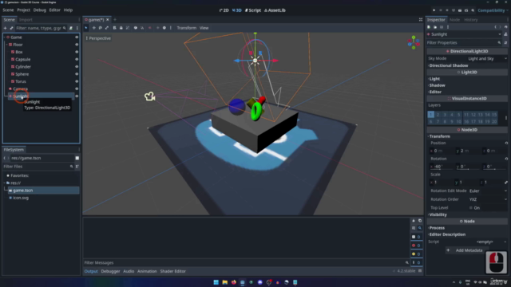Open the Transform menu in viewport toolbar
Screen dimensions: 511x287
point(186,28)
